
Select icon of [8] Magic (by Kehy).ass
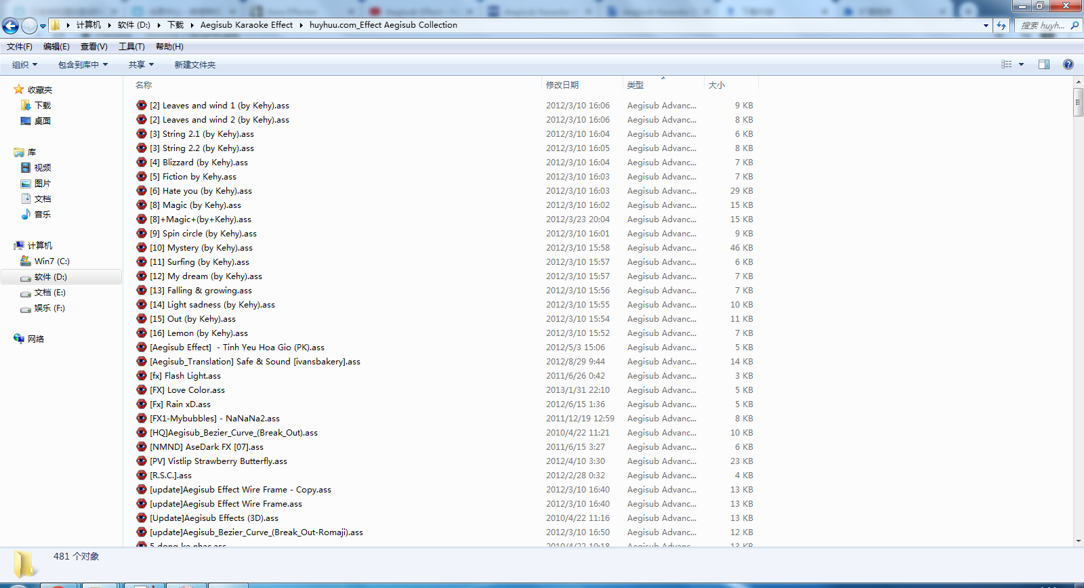[142, 205]
